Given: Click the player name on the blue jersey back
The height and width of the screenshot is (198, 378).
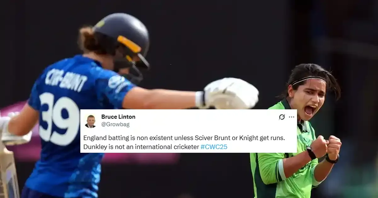Looking at the screenshot, I should [x=66, y=81].
